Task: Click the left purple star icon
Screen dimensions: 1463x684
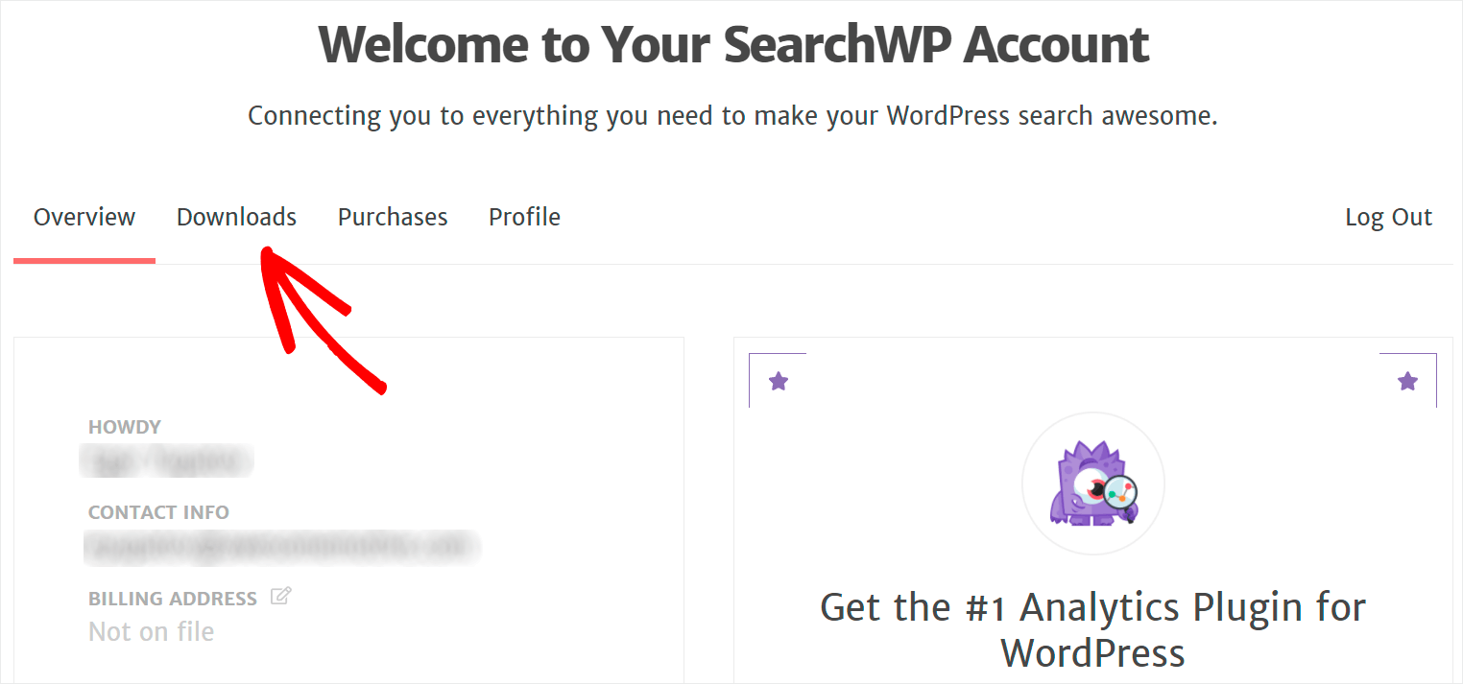Action: 779,382
